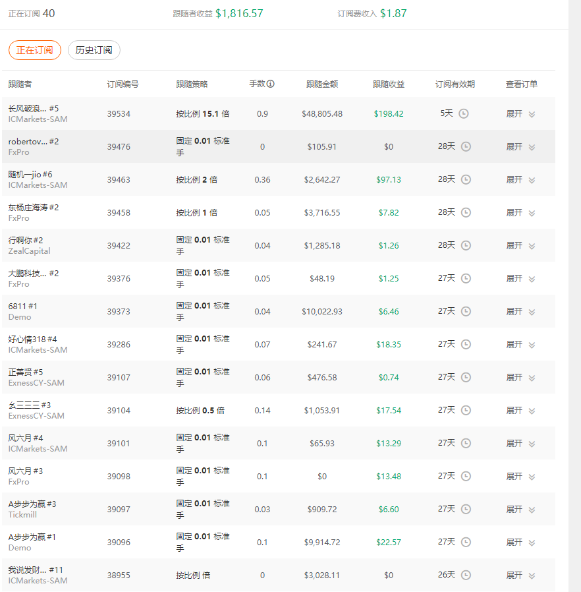The height and width of the screenshot is (592, 581).
Task: Click subscription number 39373
Action: [x=119, y=311]
